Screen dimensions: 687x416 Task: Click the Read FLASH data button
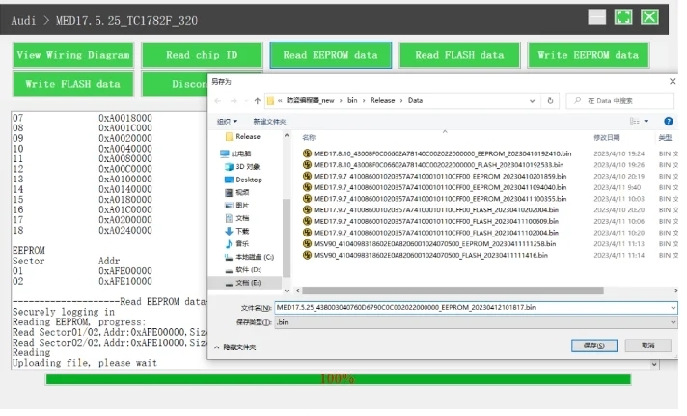(459, 55)
